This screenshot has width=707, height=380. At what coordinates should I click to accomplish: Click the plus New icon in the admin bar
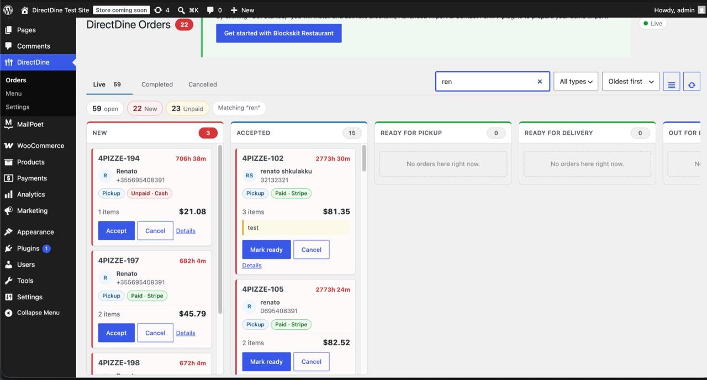click(x=234, y=10)
